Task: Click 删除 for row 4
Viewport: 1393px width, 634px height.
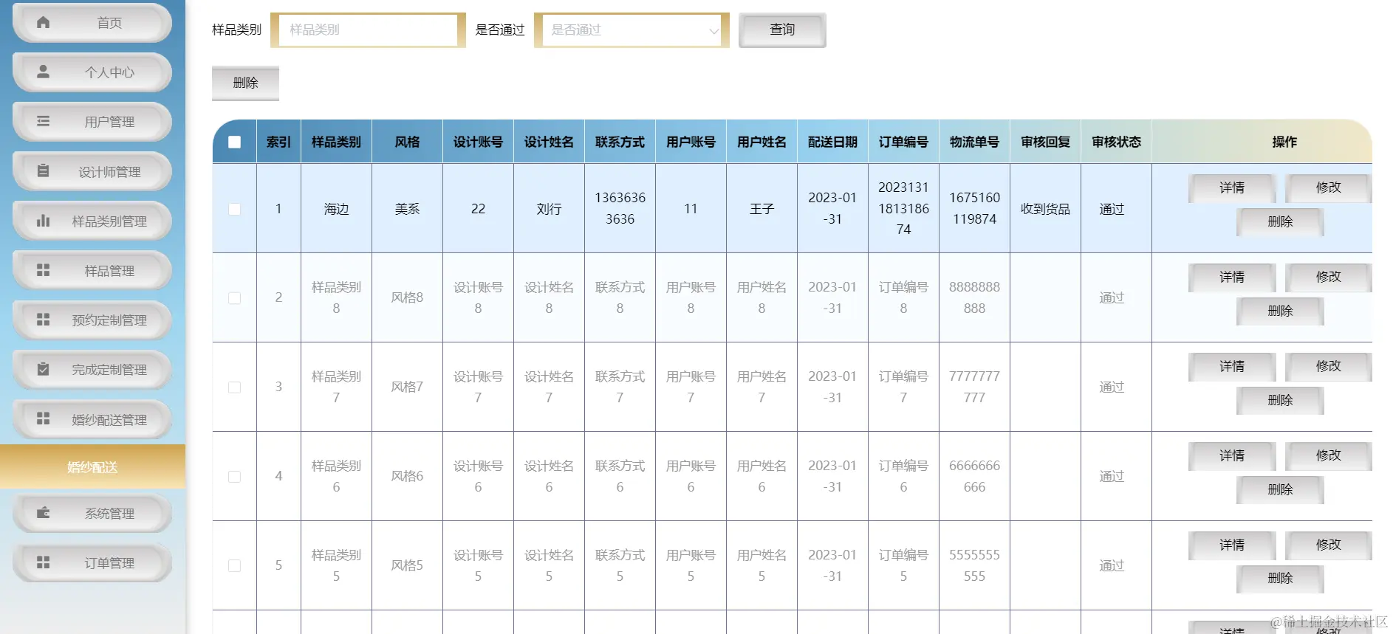Action: [x=1280, y=489]
